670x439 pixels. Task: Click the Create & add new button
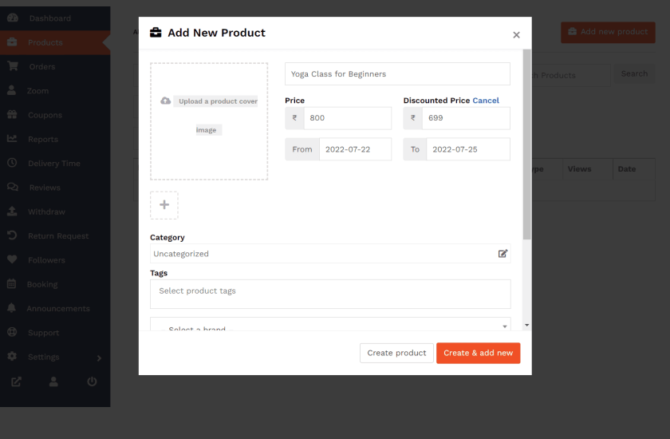478,353
